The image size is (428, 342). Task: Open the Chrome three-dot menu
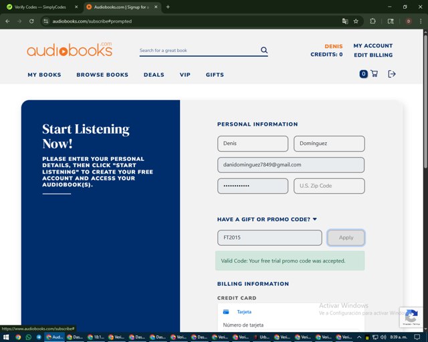point(421,21)
